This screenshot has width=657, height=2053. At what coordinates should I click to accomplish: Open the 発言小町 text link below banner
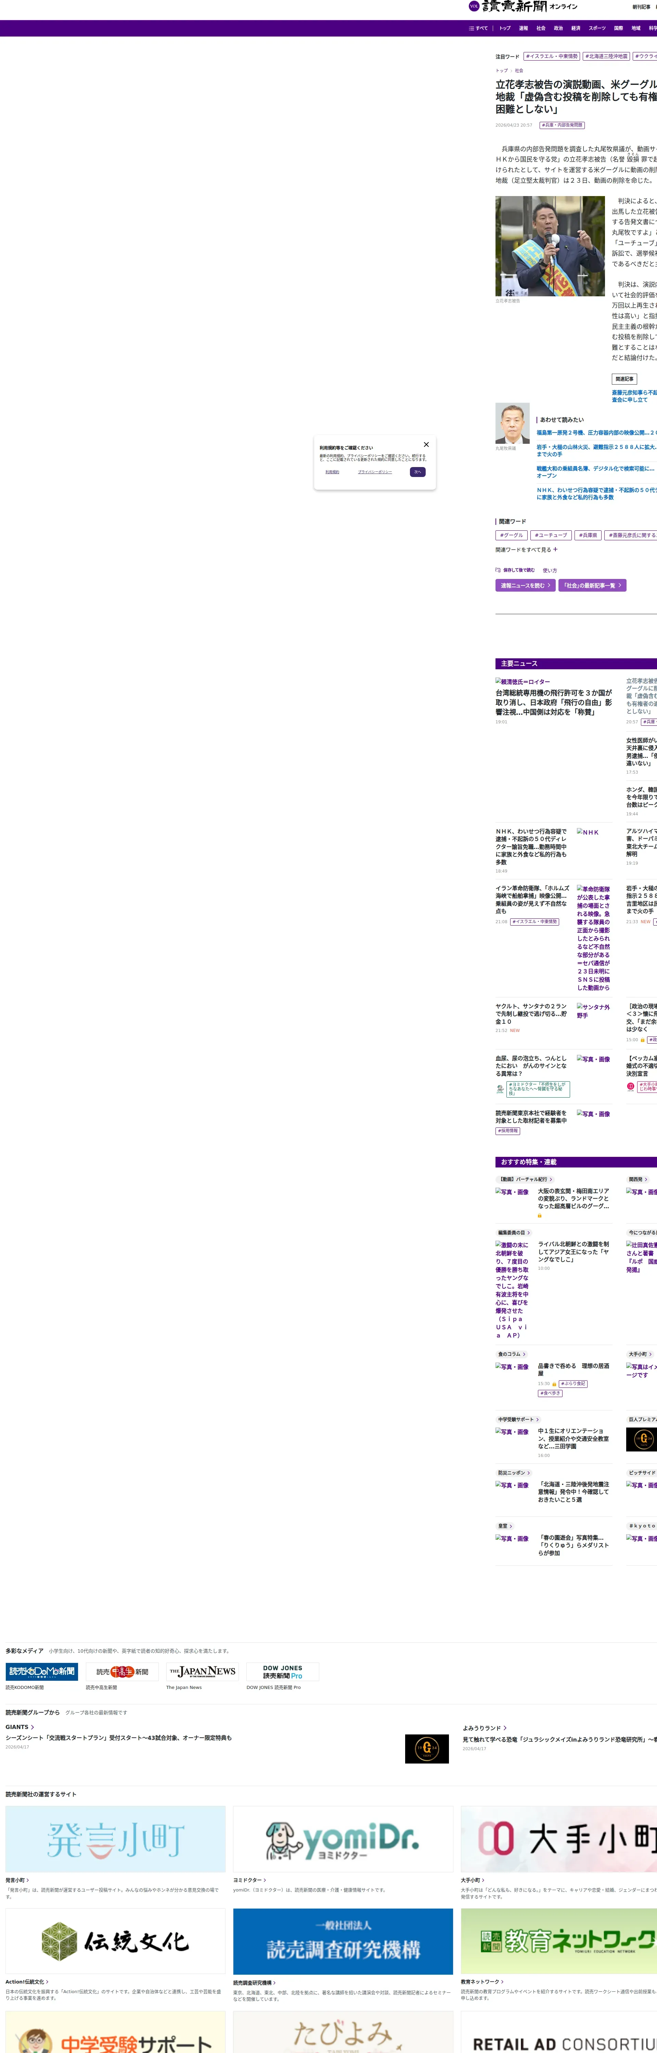(x=17, y=1880)
